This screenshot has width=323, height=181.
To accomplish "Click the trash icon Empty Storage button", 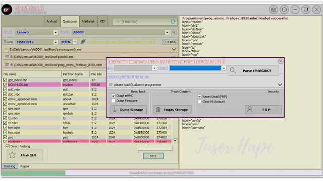I will (173, 110).
